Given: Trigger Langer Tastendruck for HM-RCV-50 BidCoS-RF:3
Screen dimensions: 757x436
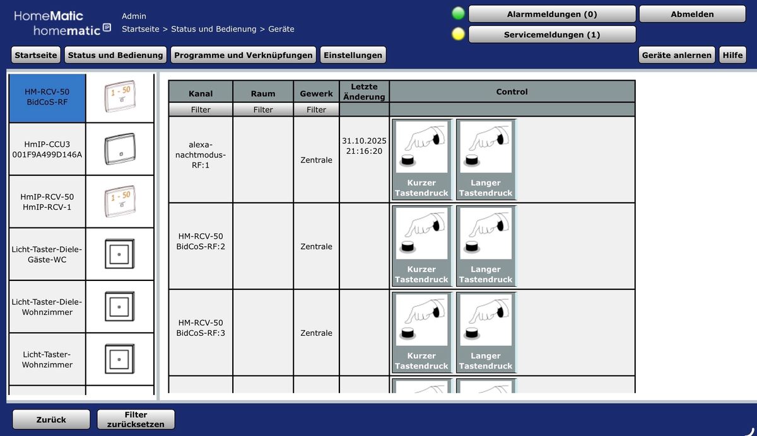Looking at the screenshot, I should coord(485,332).
